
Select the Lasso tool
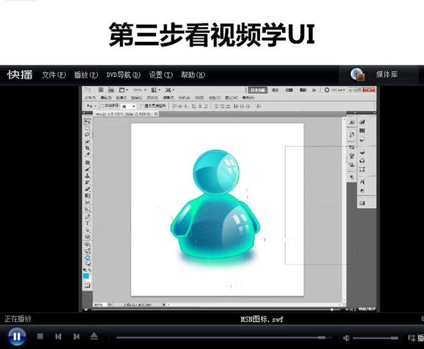(x=87, y=135)
